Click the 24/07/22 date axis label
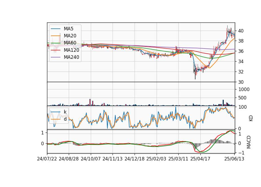Viewport: 261px width, 187px height. point(47,159)
